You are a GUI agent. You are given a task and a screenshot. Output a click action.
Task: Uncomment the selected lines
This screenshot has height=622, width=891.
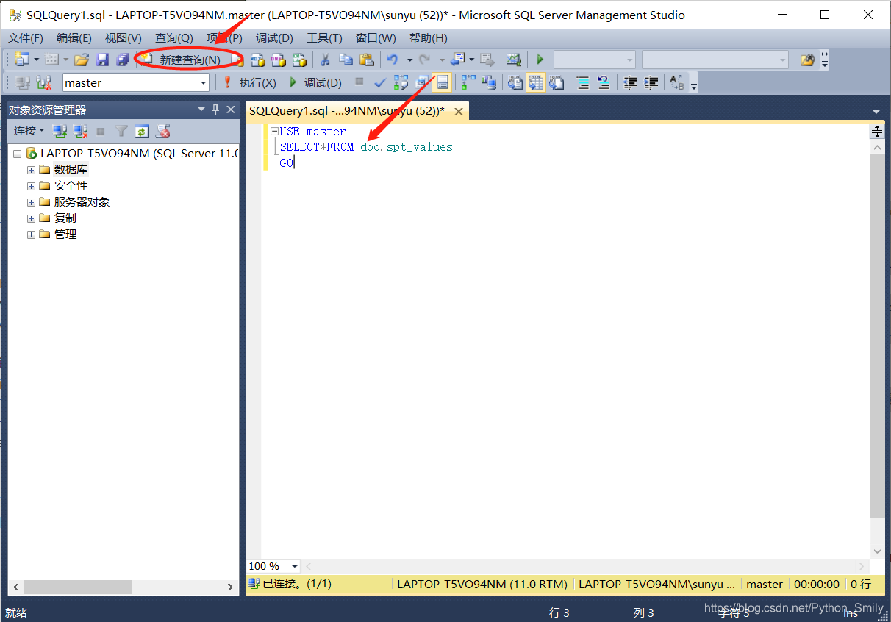[x=604, y=82]
